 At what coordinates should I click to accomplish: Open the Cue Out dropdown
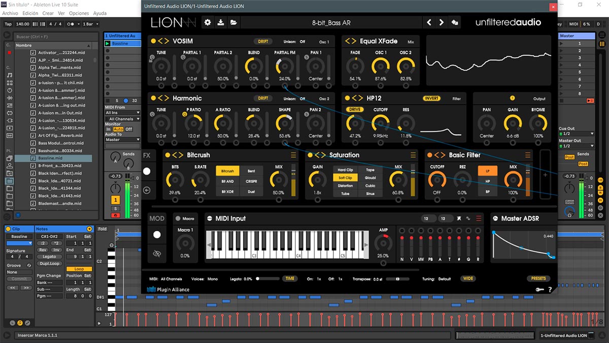click(576, 134)
